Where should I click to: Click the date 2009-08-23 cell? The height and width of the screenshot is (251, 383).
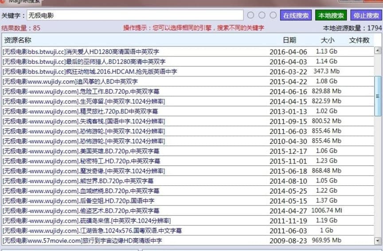288,241
